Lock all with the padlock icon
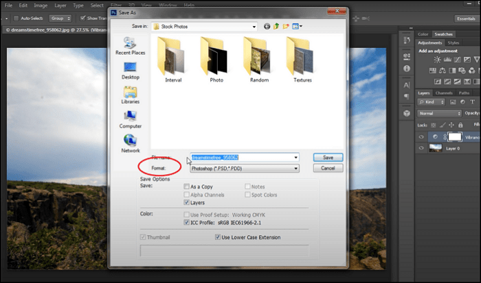 pyautogui.click(x=460, y=125)
